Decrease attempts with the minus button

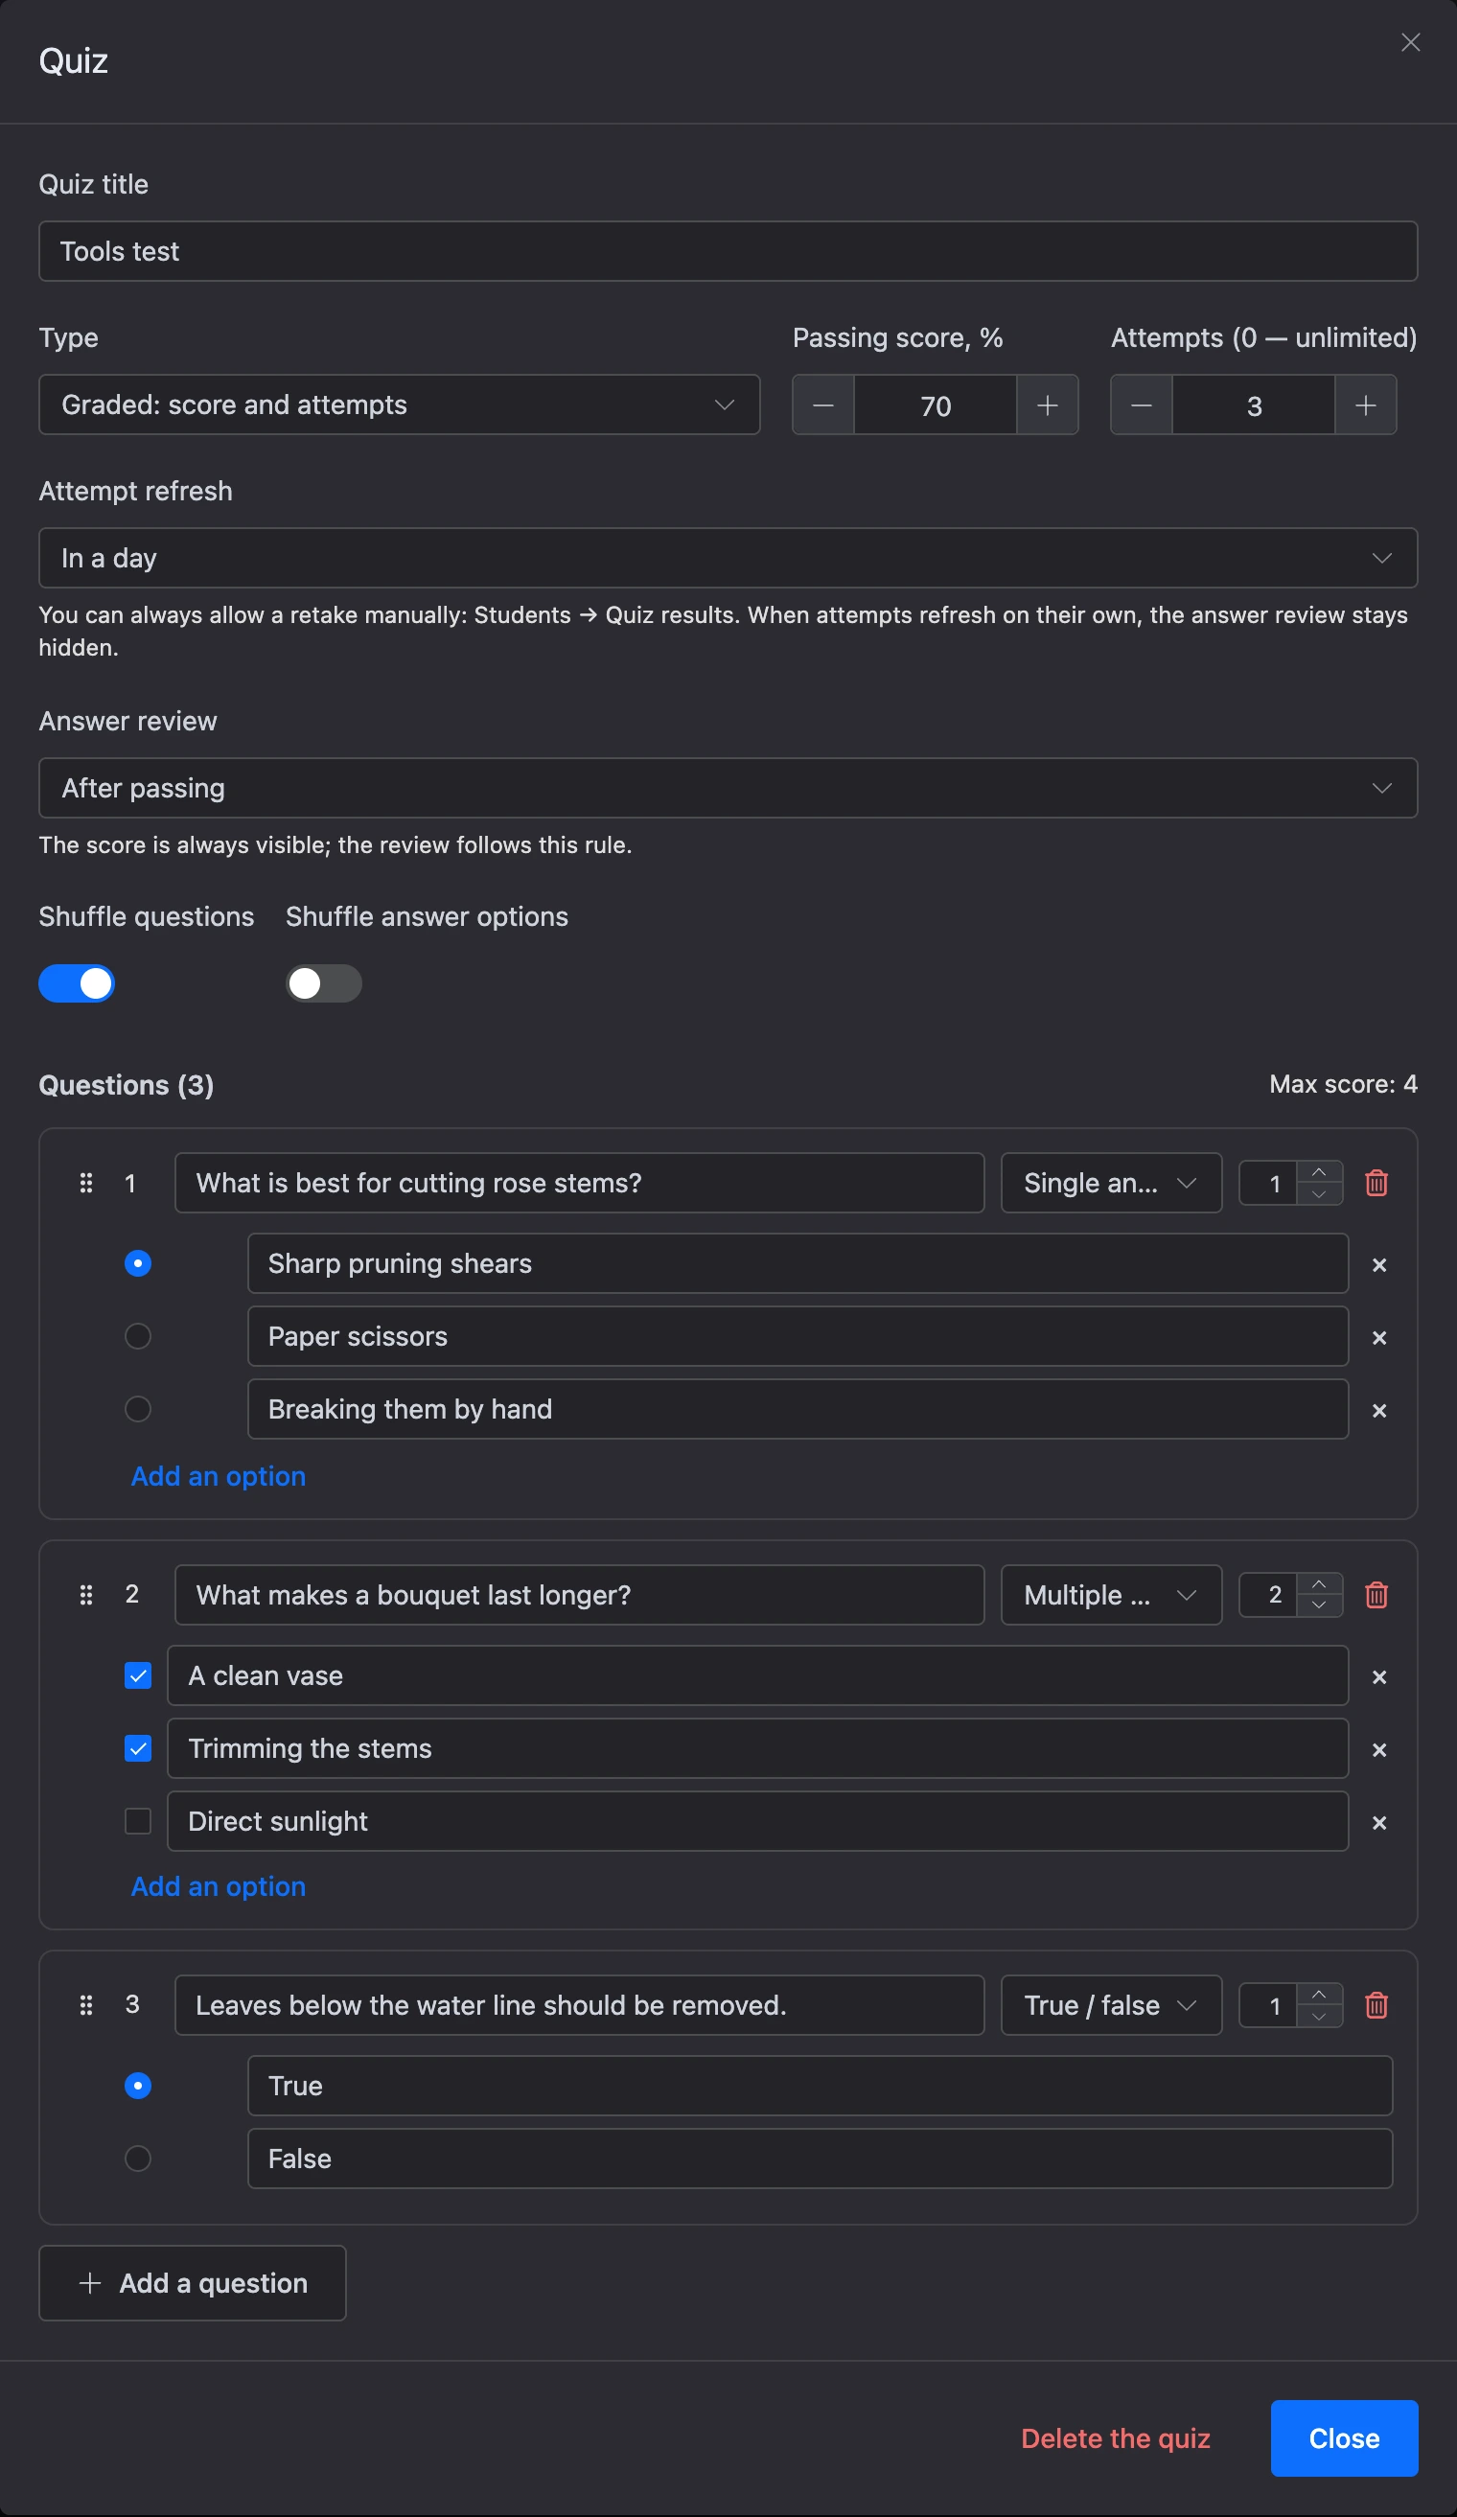tap(1142, 404)
